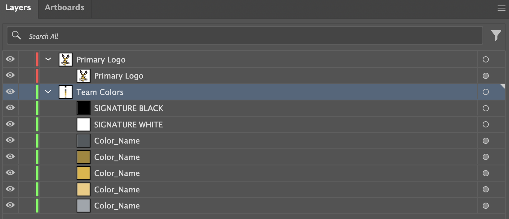Select the Layers tab

[x=18, y=8]
